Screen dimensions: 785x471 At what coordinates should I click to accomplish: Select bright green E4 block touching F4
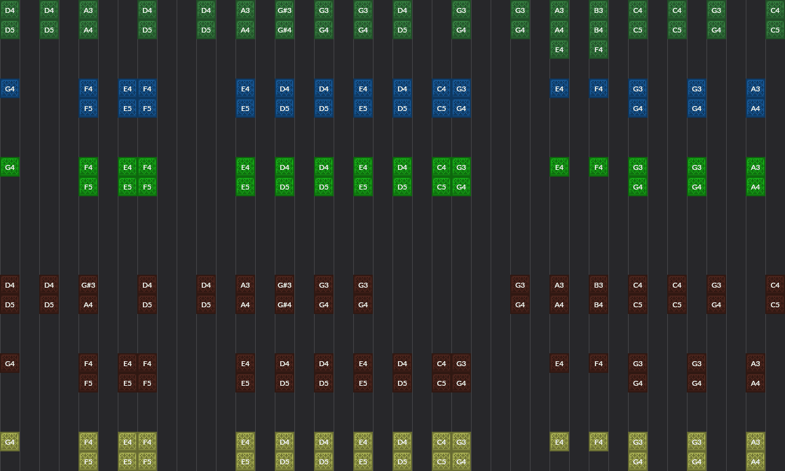pyautogui.click(x=128, y=167)
